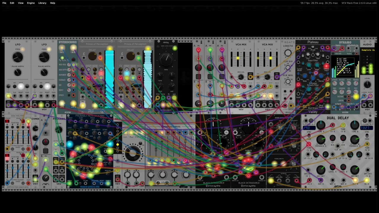
Task: Open the AUDIO module device selector display
Action: tap(367, 50)
